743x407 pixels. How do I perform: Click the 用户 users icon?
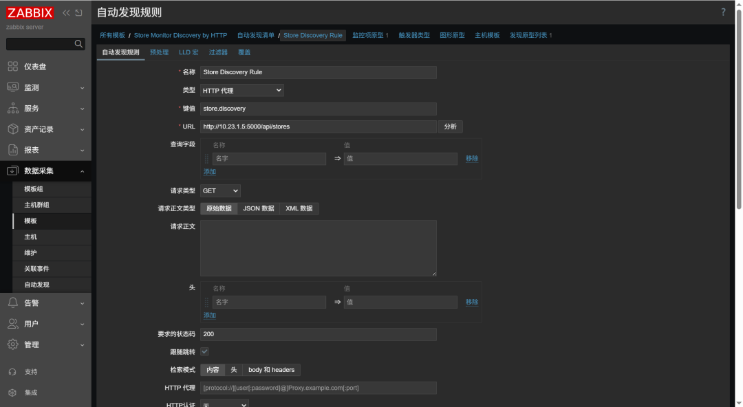(13, 324)
